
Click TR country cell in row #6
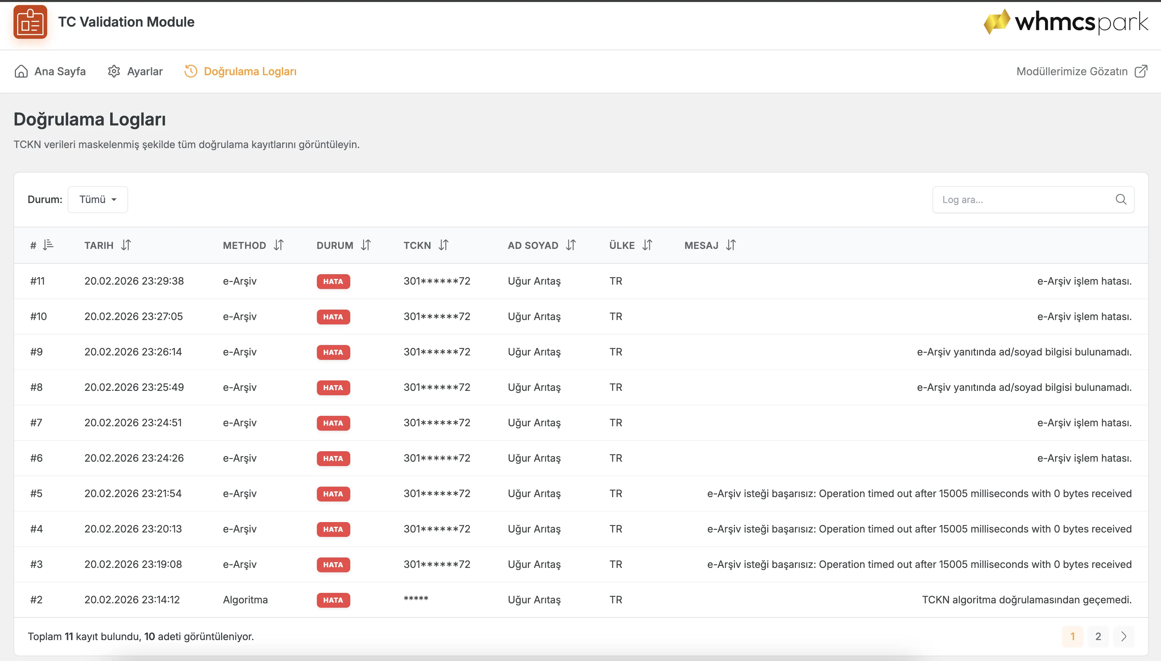coord(616,458)
